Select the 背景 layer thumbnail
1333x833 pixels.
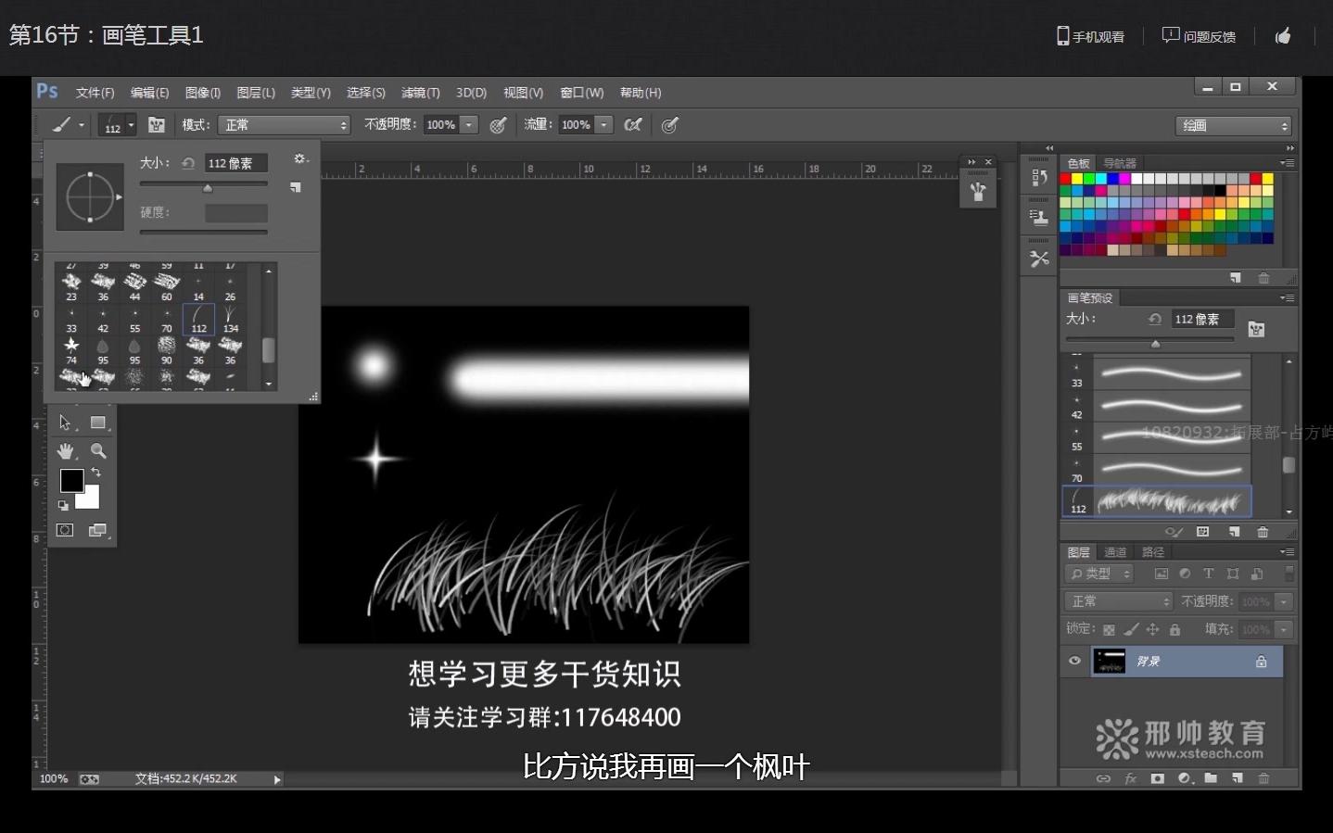(1110, 662)
